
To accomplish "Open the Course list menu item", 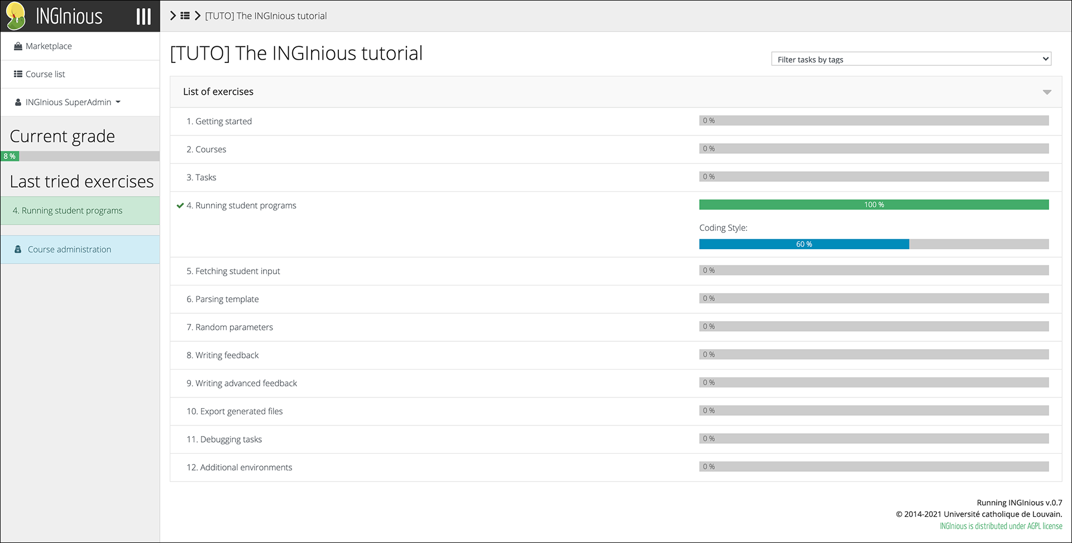I will [80, 74].
